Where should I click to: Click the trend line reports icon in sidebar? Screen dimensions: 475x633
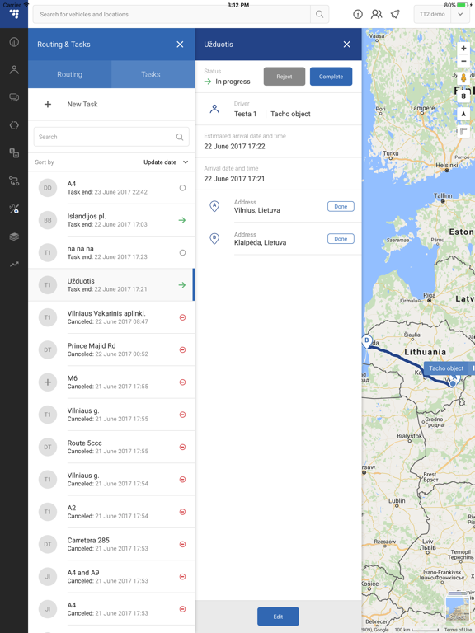tap(14, 264)
